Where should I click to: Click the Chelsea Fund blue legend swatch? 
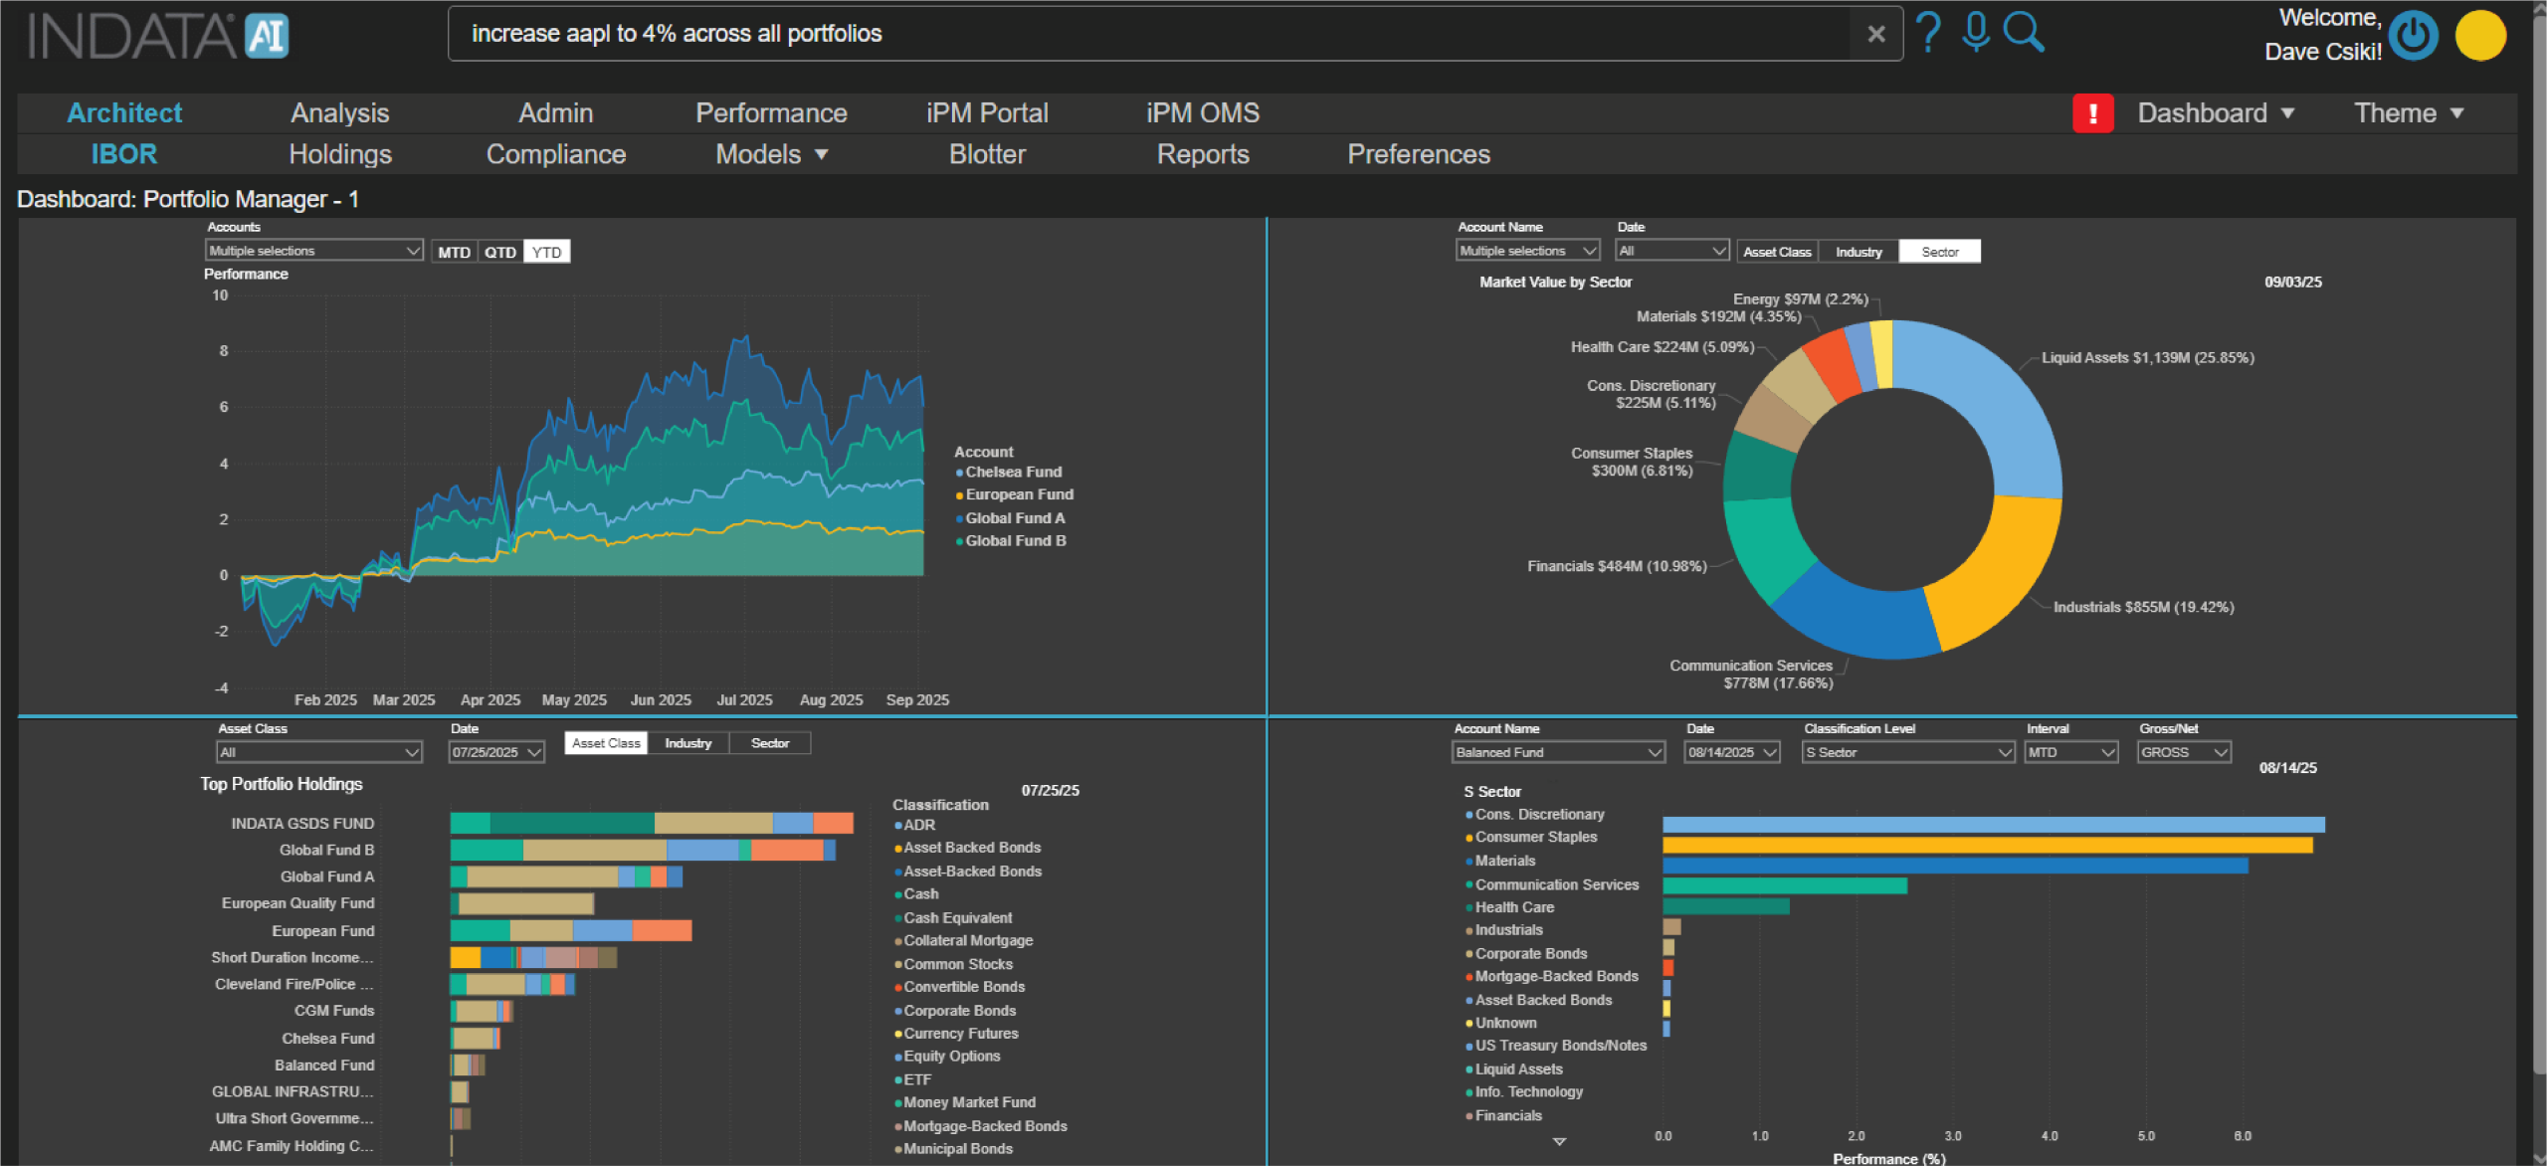(x=960, y=472)
